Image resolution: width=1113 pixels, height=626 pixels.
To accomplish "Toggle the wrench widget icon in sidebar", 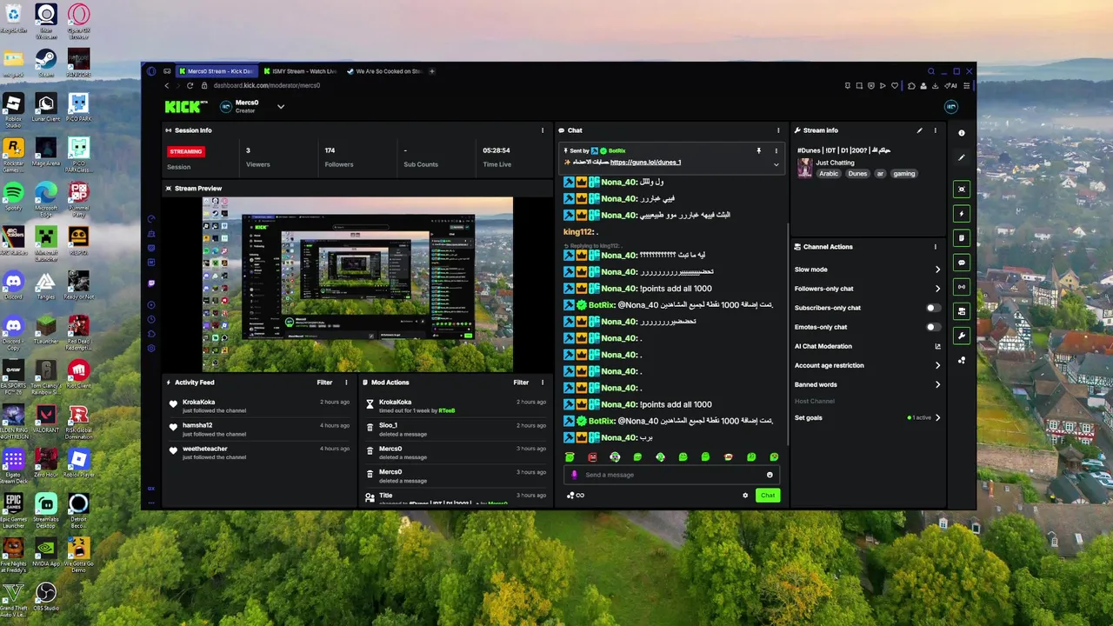I will point(962,336).
